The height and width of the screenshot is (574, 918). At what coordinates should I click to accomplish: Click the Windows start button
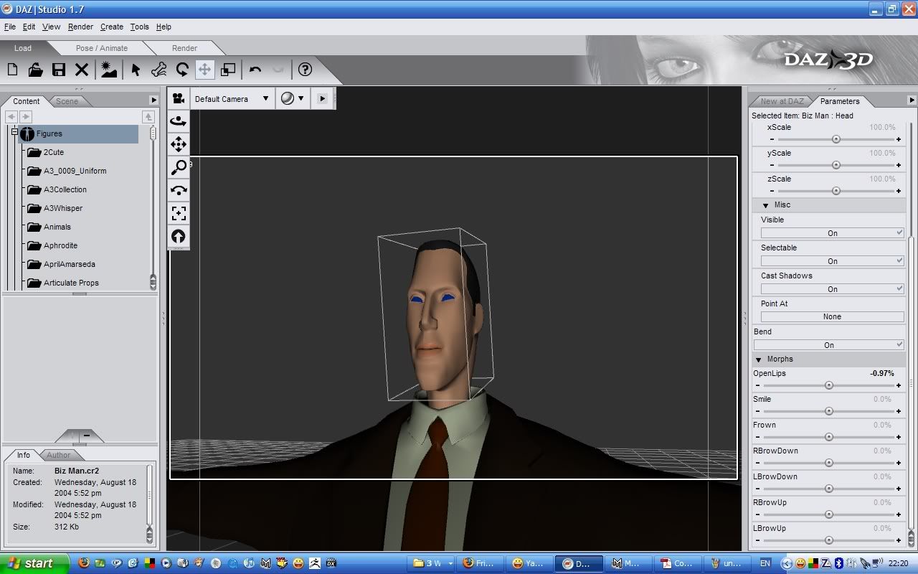point(32,563)
